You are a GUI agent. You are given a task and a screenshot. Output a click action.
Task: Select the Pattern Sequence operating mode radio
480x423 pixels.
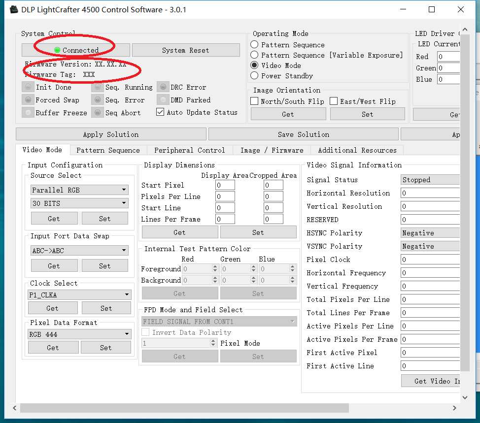(254, 45)
